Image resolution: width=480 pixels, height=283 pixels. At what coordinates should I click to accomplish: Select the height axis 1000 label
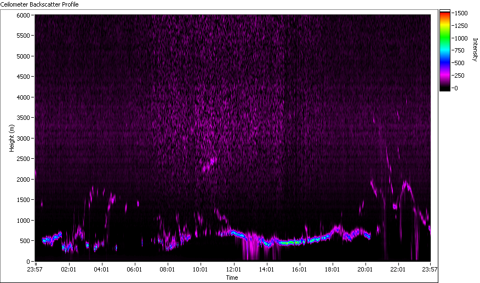tap(23, 220)
